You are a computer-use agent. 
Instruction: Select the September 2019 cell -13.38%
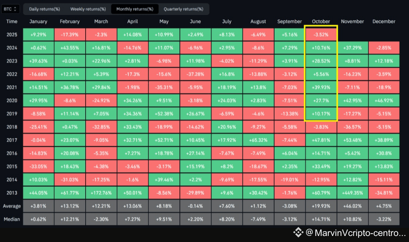pyautogui.click(x=290, y=114)
